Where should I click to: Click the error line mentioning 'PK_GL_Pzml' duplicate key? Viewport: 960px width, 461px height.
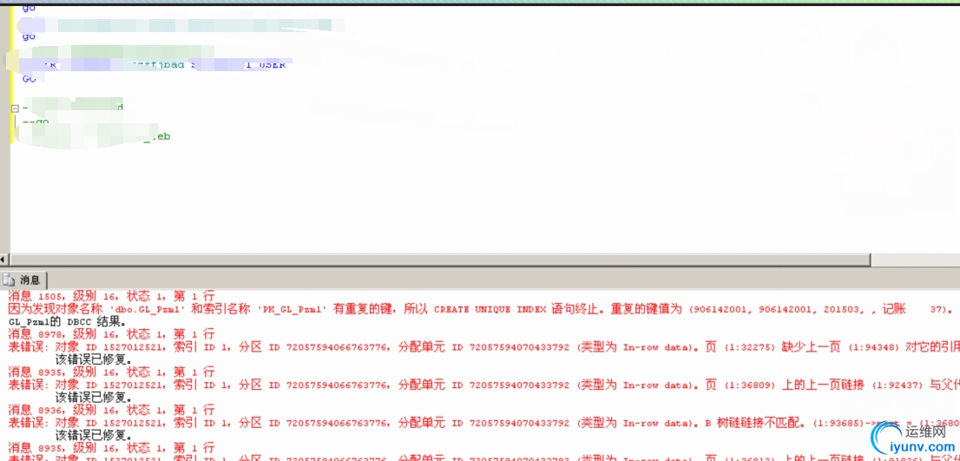pos(480,309)
